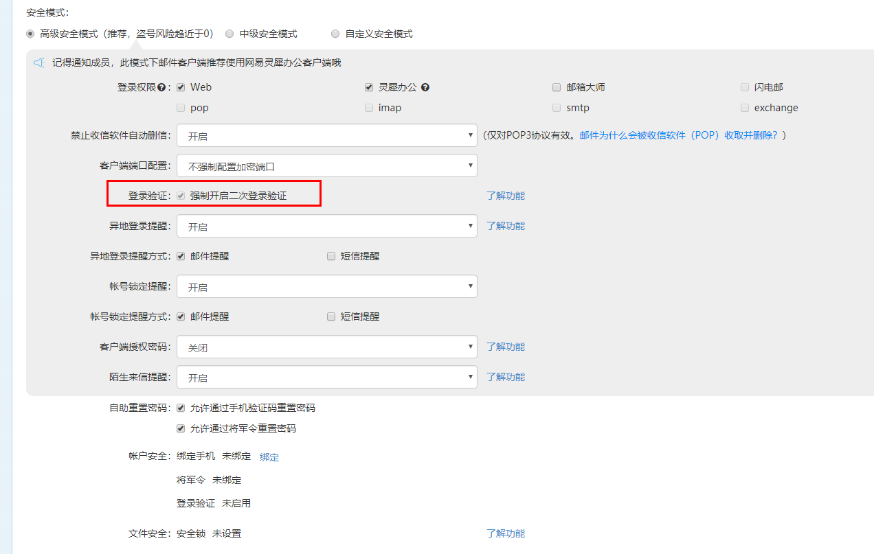Viewport: 874px width, 554px height.
Task: Toggle the Web login permission checkbox
Action: (x=181, y=87)
